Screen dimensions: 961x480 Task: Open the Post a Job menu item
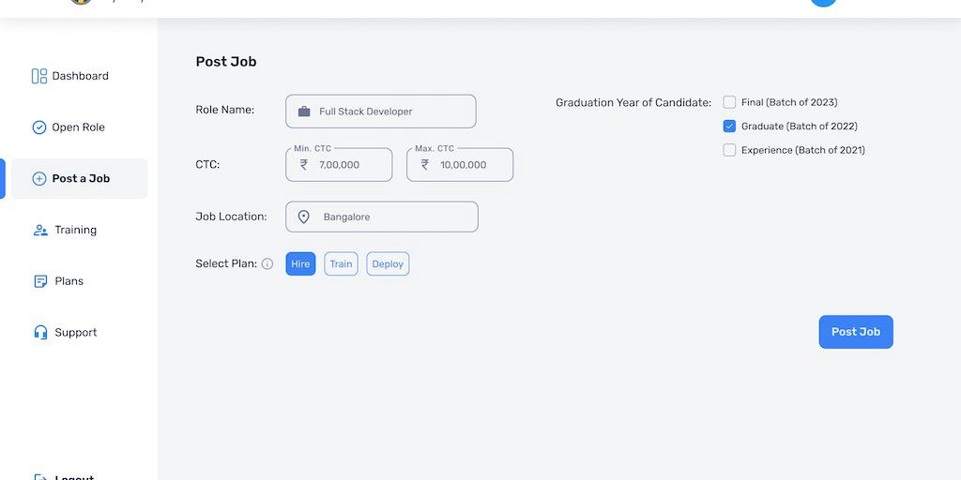80,179
